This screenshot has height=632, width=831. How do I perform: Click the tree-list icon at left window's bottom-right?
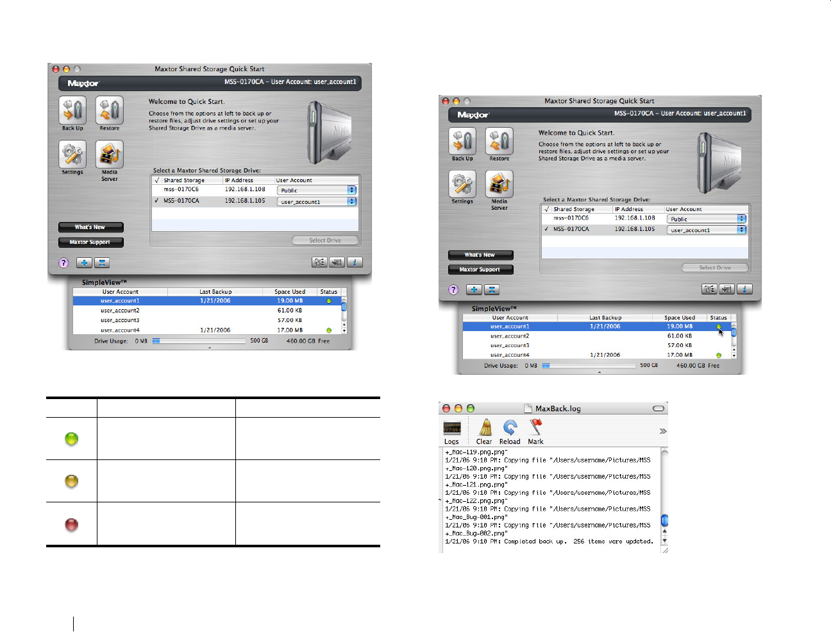(x=319, y=262)
